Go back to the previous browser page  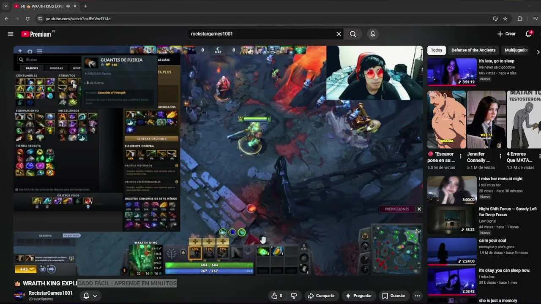point(6,19)
